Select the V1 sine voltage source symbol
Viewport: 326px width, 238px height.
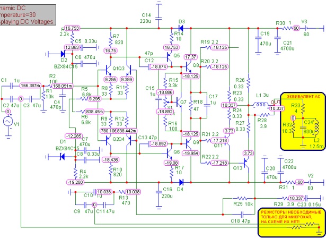coord(8,122)
